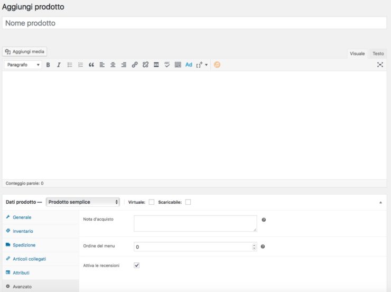Align text center
391x292 pixels.
(113, 65)
